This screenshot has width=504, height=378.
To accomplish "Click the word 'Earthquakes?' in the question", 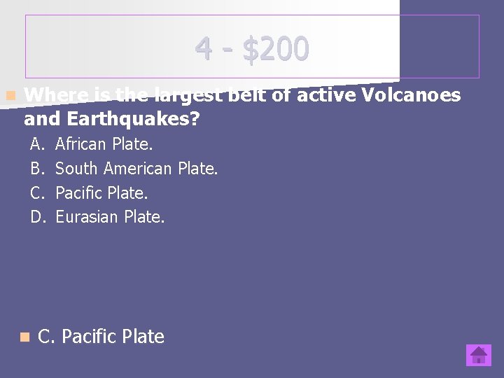I will (134, 118).
